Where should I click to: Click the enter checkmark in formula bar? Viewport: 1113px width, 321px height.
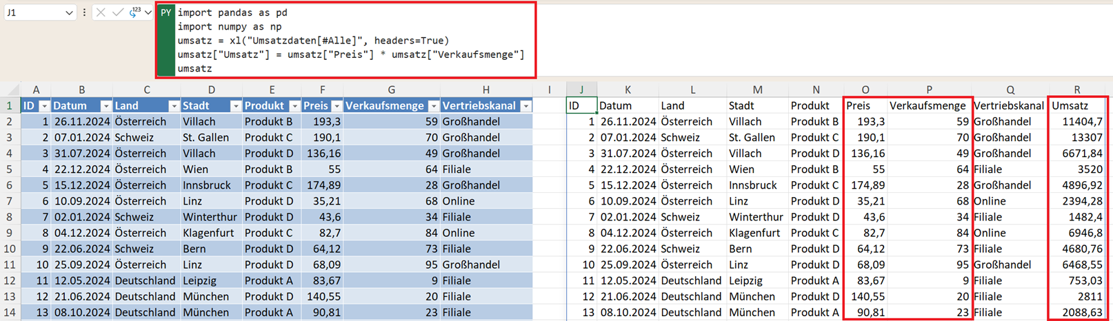click(118, 12)
